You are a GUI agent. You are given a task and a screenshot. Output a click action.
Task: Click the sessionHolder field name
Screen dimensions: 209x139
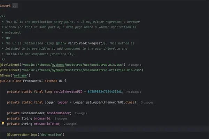(58, 113)
